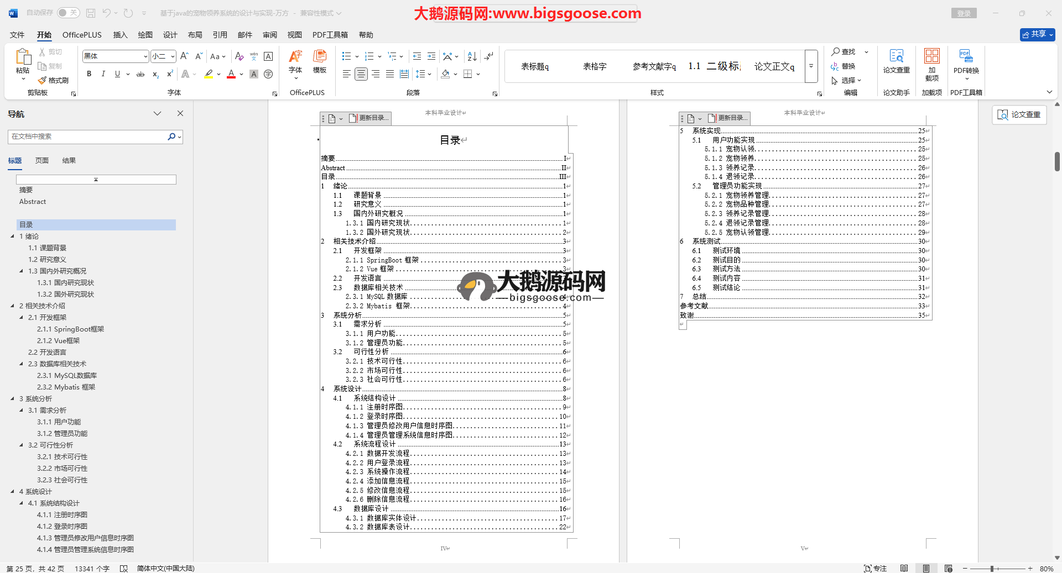Apply strikethrough text formatting
Image resolution: width=1062 pixels, height=573 pixels.
pos(140,74)
